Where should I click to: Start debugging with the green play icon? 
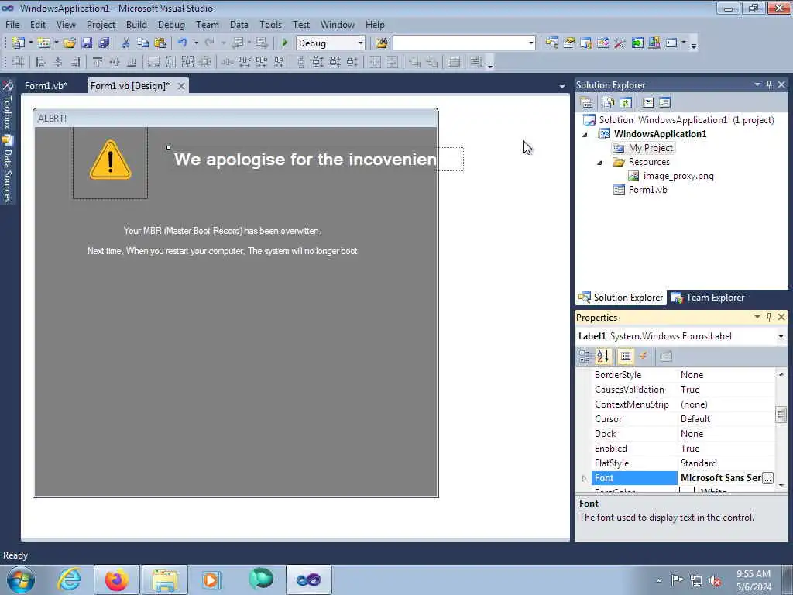[285, 43]
